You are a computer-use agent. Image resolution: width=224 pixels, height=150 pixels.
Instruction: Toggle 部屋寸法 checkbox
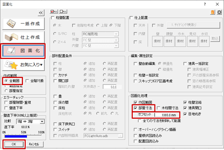136,108
